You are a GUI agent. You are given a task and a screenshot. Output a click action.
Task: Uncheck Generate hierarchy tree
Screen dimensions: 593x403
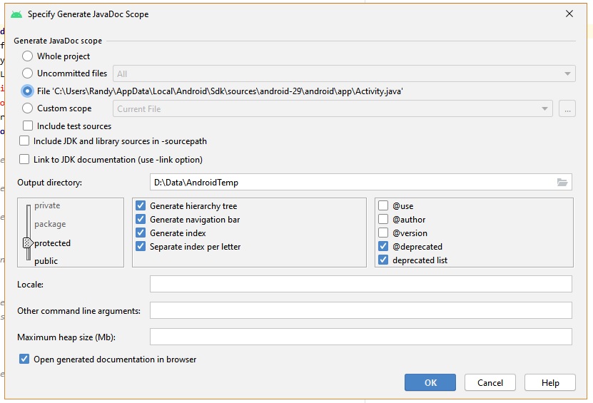coord(141,205)
